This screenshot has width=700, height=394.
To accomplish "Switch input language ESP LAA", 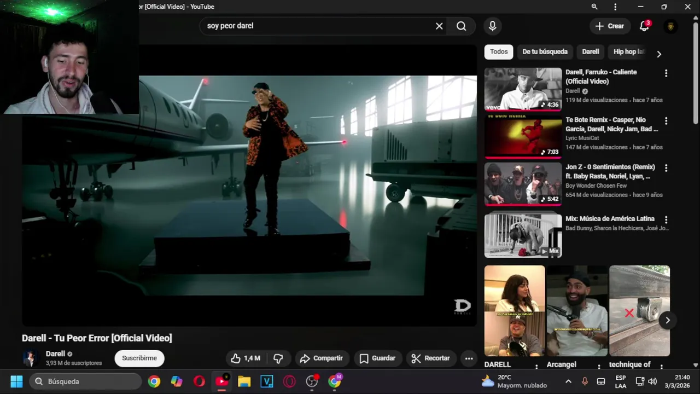I will point(621,381).
